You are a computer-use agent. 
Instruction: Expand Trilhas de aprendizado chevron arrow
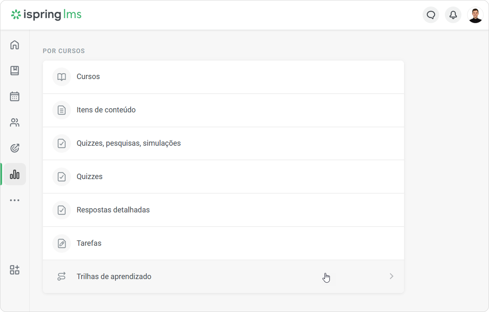391,276
